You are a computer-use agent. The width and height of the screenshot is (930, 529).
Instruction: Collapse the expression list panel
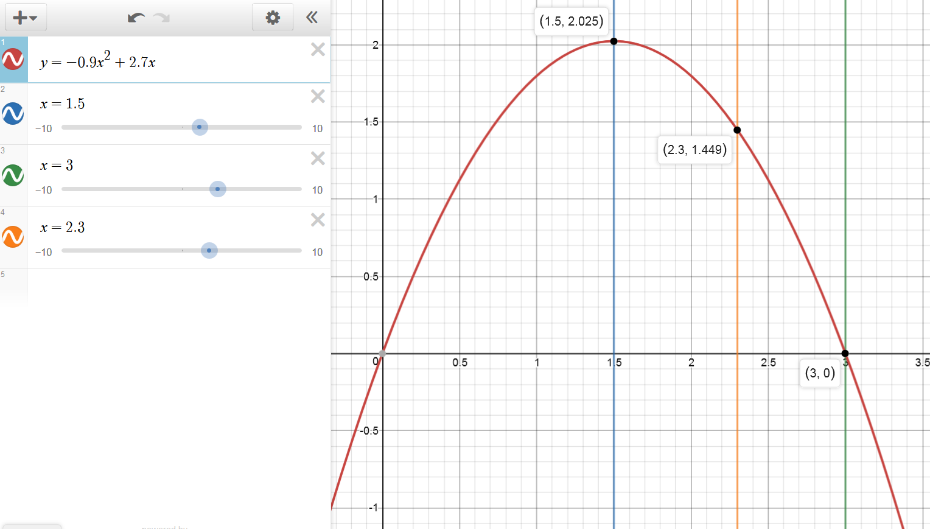click(x=312, y=18)
